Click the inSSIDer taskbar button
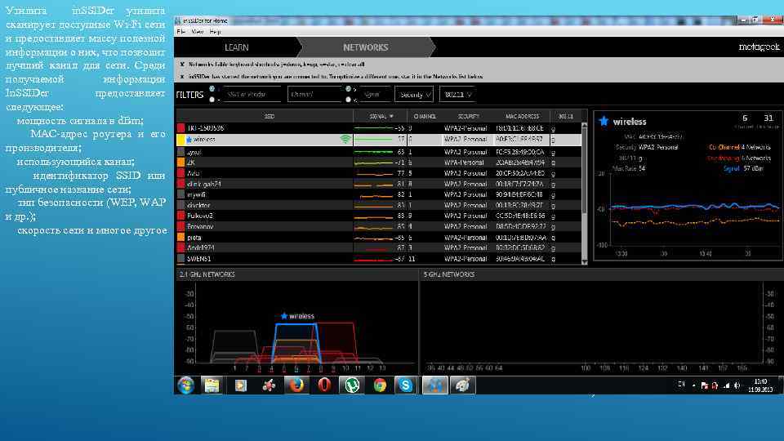Image resolution: width=784 pixels, height=441 pixels. click(435, 385)
